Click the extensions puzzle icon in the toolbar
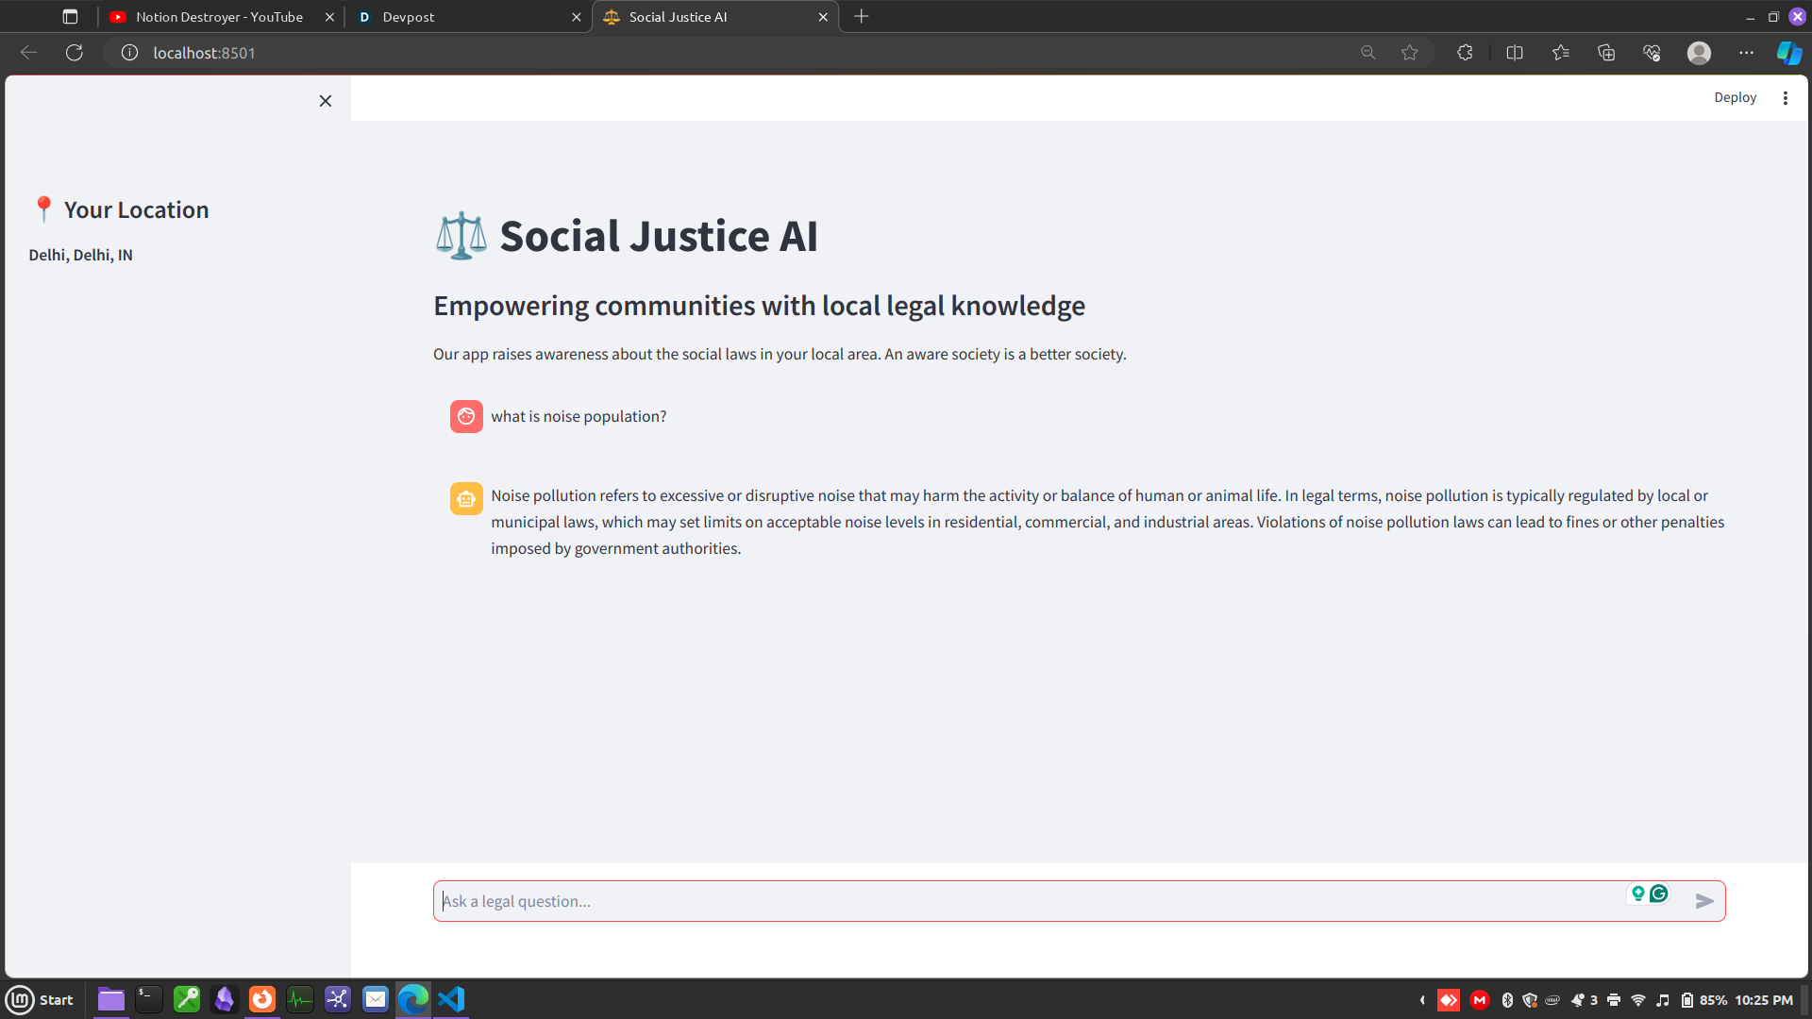This screenshot has width=1812, height=1019. (x=1465, y=53)
